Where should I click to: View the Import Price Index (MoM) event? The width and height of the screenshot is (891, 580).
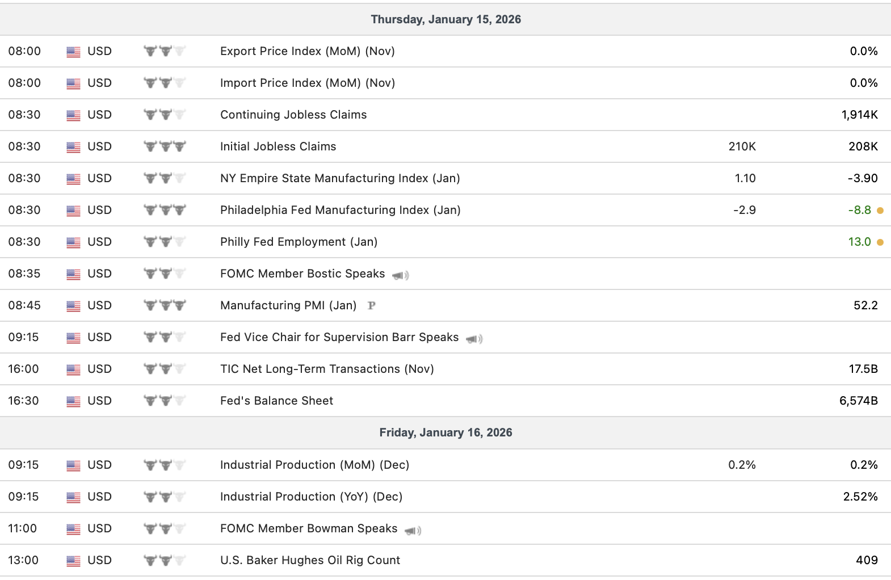(307, 83)
